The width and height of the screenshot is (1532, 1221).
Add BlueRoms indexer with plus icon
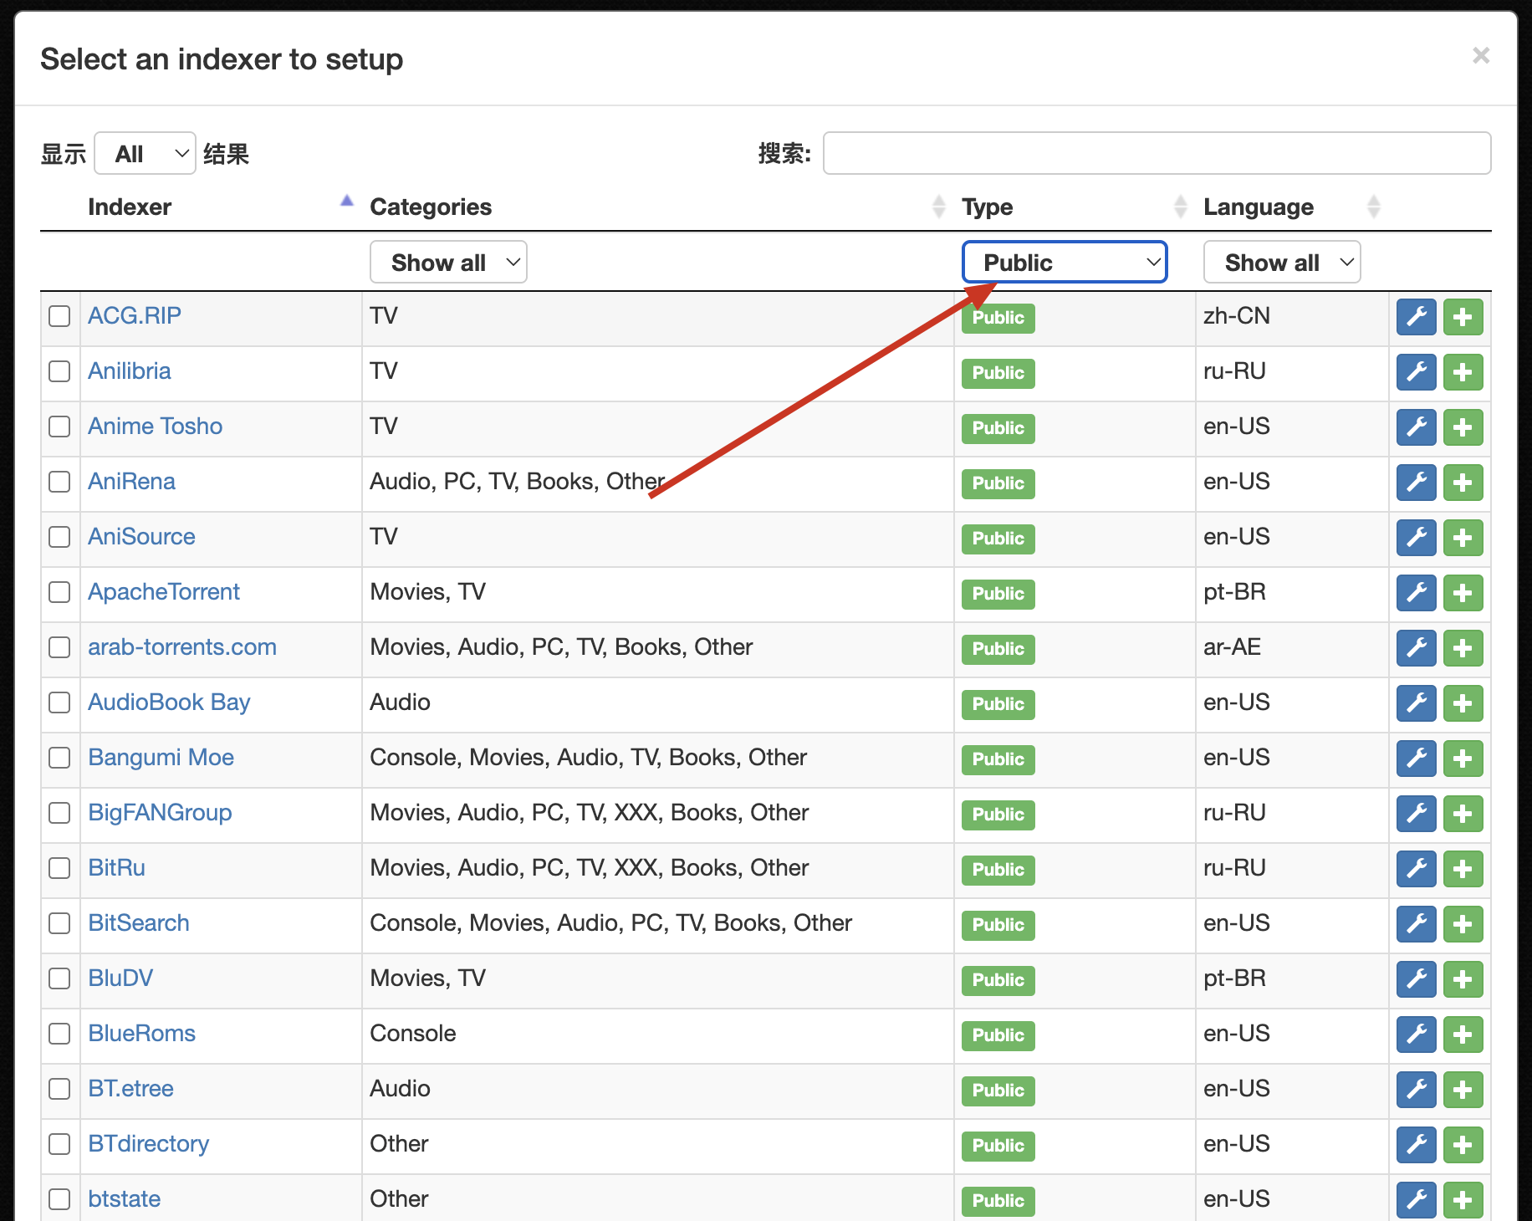[x=1463, y=1035]
